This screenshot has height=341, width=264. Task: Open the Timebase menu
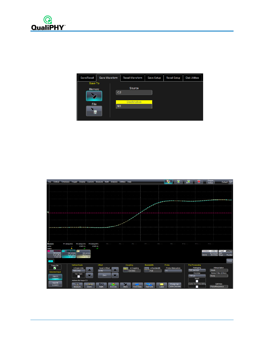(x=65, y=182)
